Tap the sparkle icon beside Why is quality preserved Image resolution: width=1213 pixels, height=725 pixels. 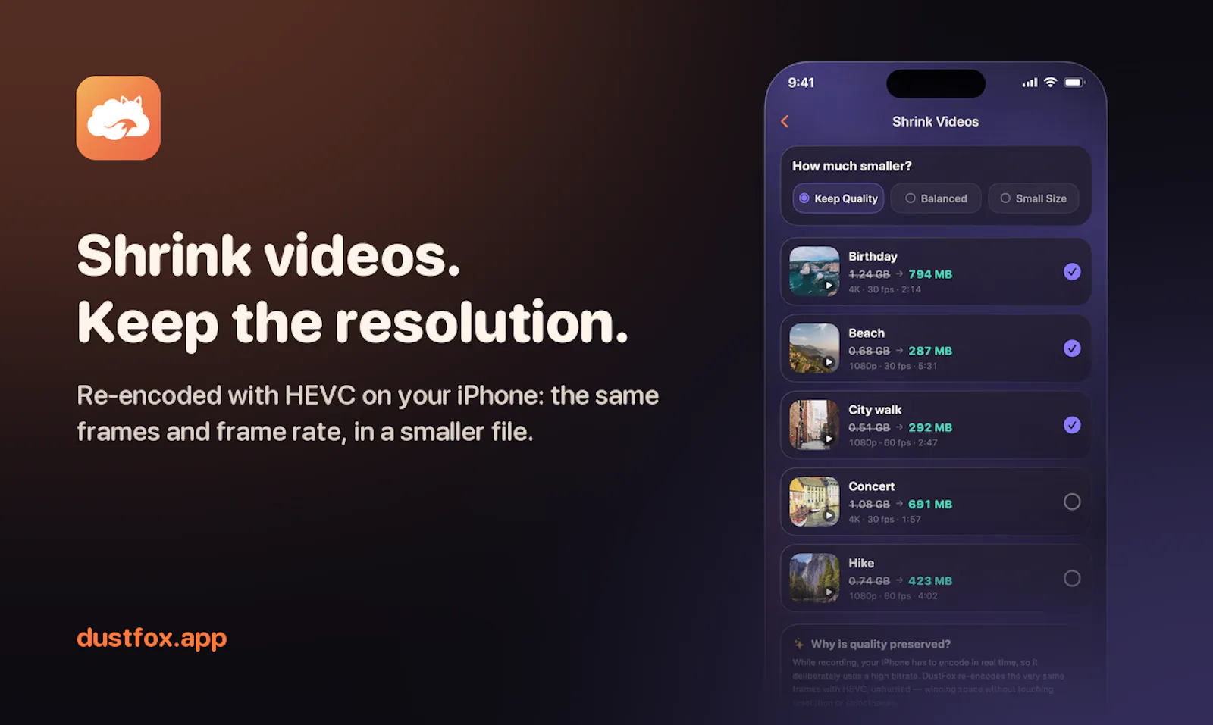[798, 644]
